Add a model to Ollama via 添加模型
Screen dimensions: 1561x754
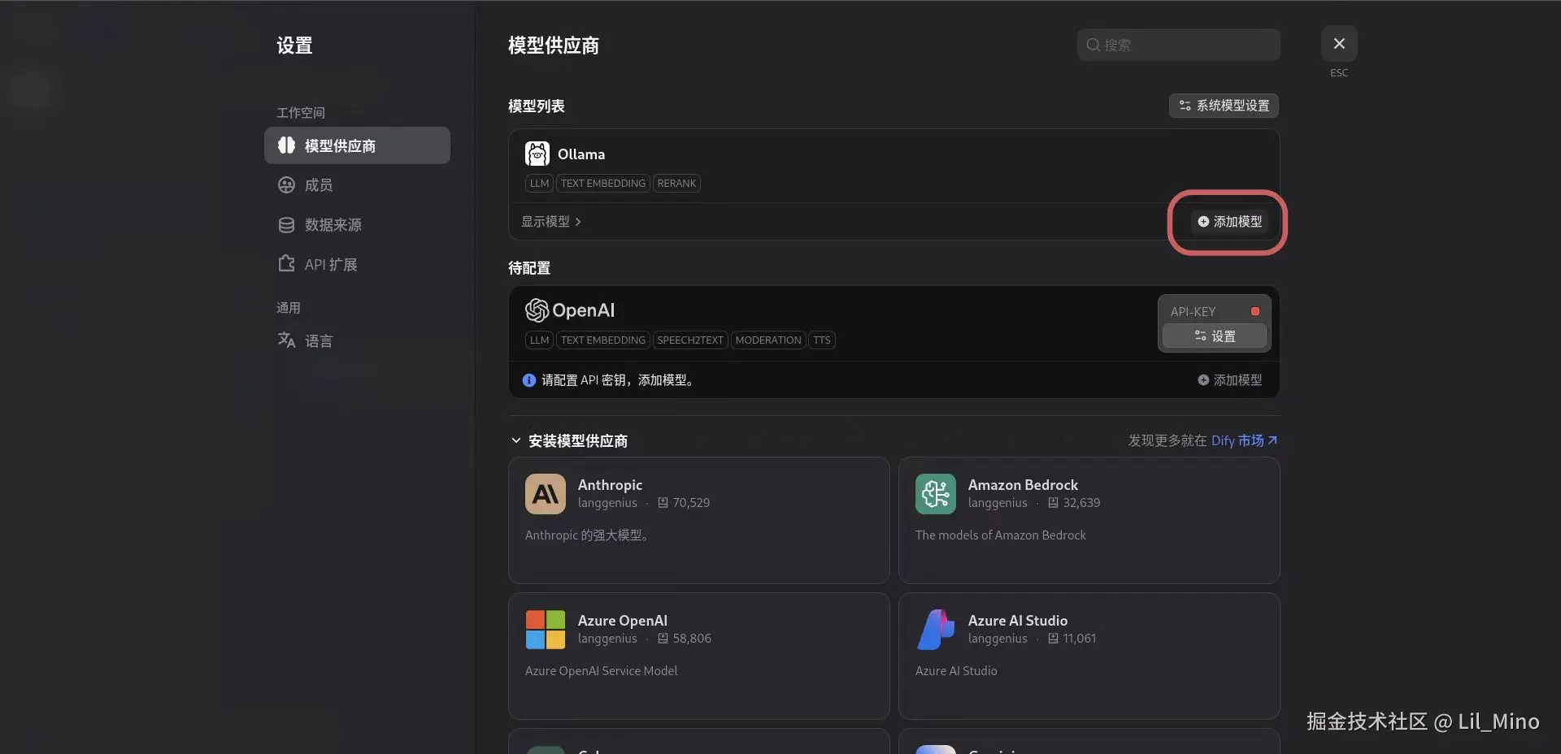click(x=1229, y=222)
